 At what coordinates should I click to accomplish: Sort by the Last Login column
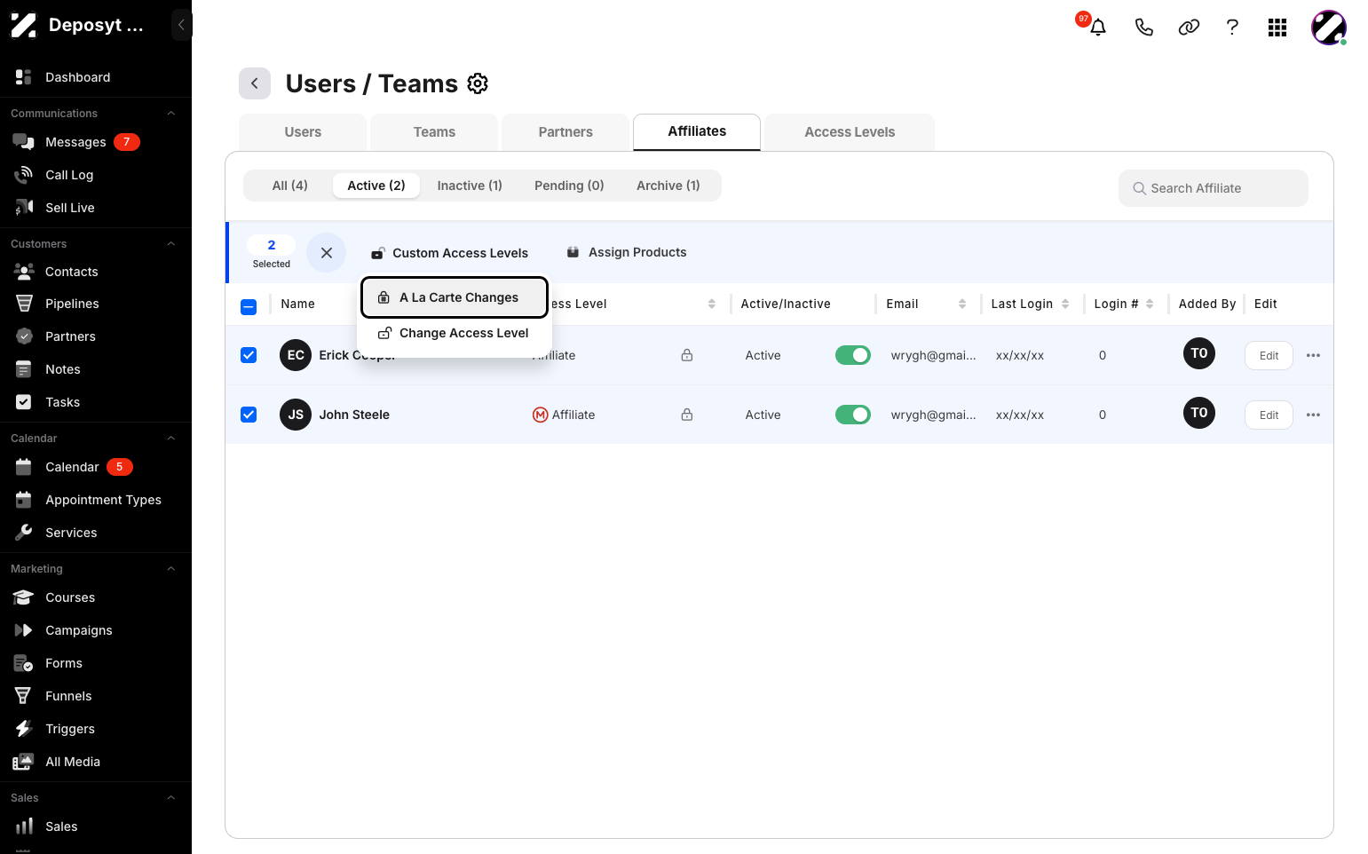coord(1065,304)
